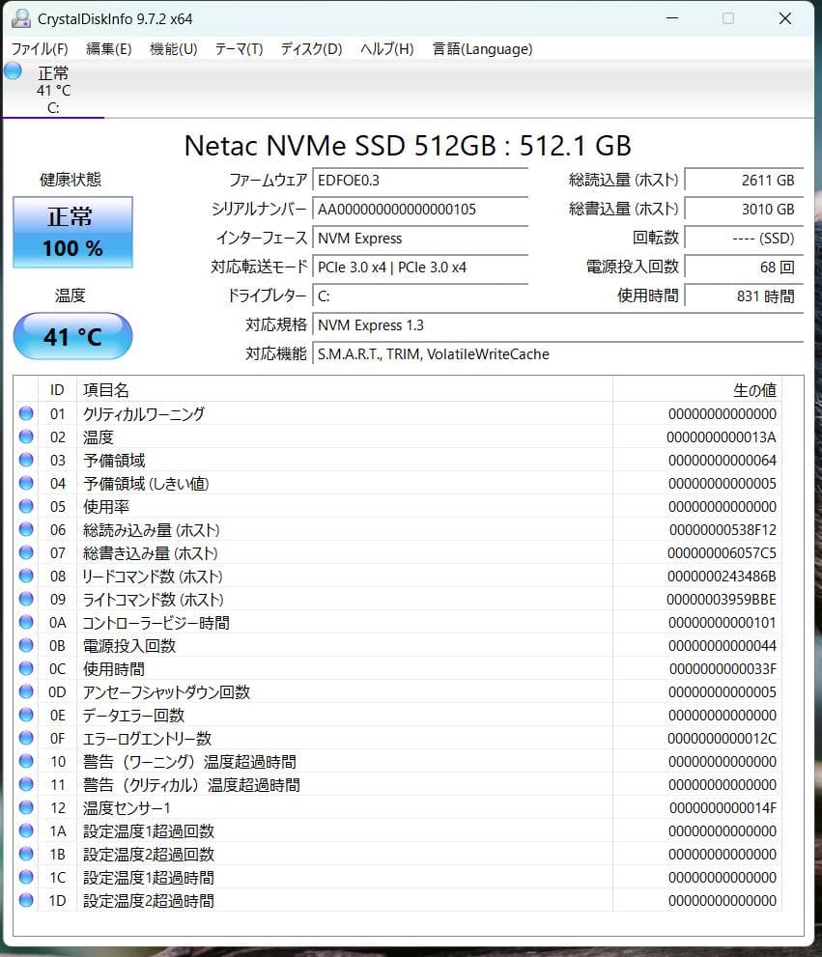Click the blue dot on the エラーログエントリー数 row
This screenshot has height=957, width=822.
click(x=26, y=739)
